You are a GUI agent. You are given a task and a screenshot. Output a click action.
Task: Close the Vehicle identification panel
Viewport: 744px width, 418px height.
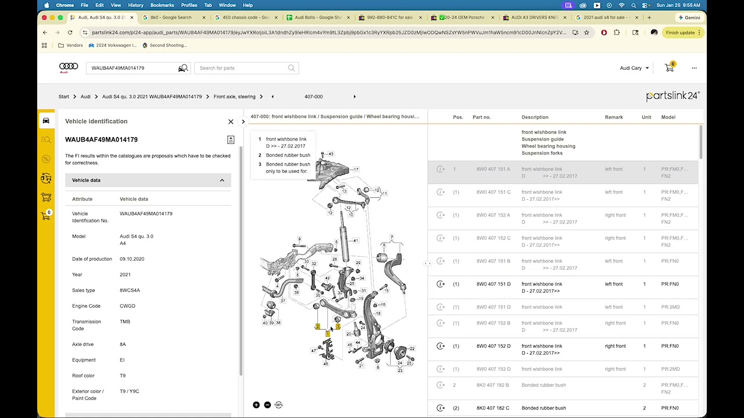[x=231, y=121]
